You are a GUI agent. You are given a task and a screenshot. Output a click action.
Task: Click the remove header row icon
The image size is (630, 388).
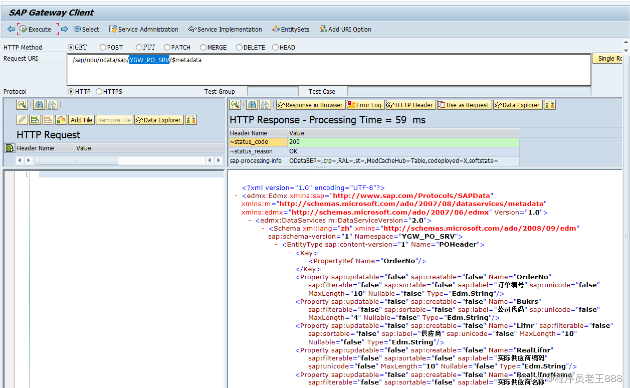[48, 120]
